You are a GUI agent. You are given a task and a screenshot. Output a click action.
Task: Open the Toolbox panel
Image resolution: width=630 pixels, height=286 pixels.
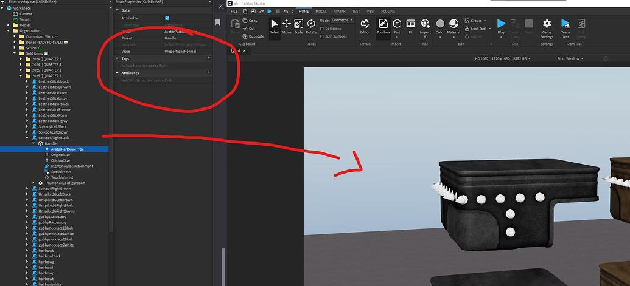[x=383, y=27]
